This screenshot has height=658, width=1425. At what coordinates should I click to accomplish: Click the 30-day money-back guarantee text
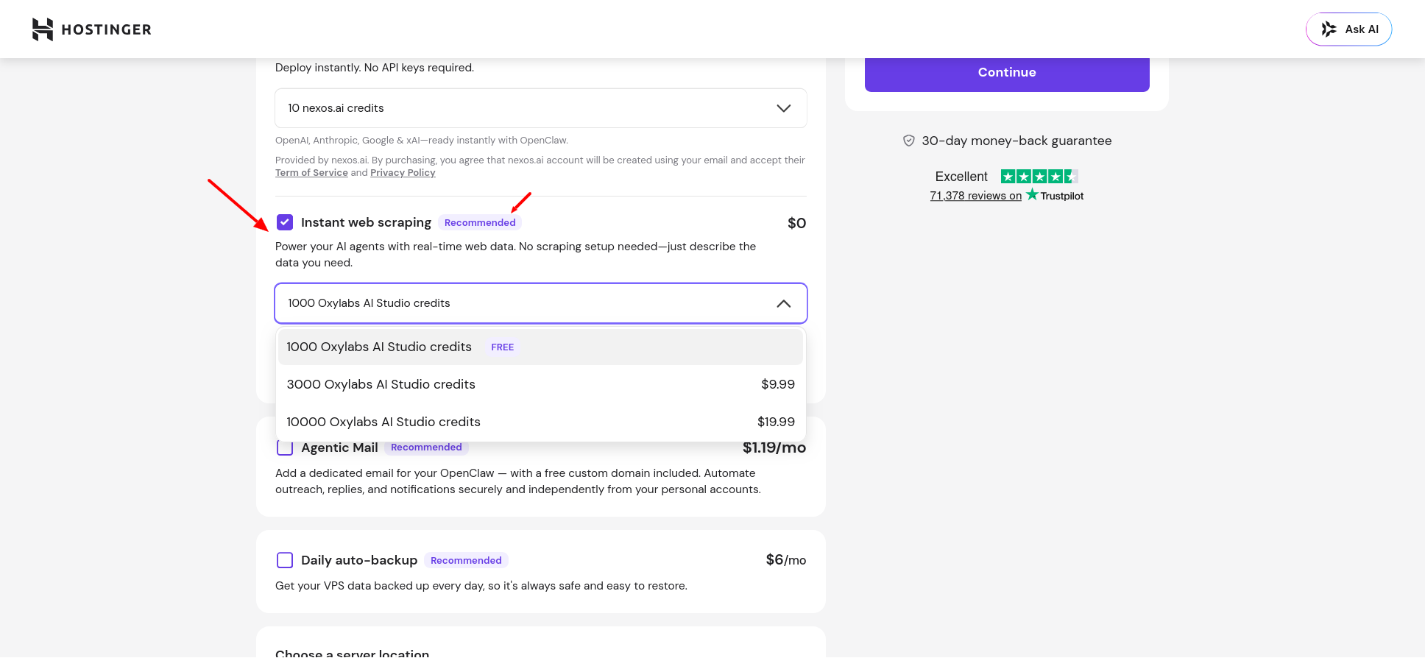point(1016,141)
